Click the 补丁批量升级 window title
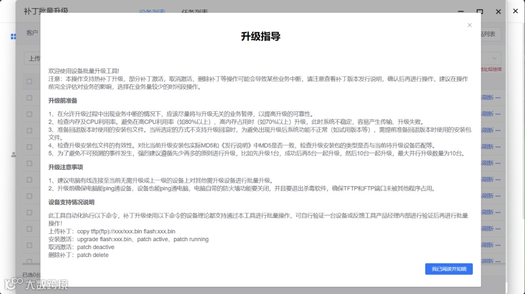This screenshot has height=294, width=525. [46, 11]
